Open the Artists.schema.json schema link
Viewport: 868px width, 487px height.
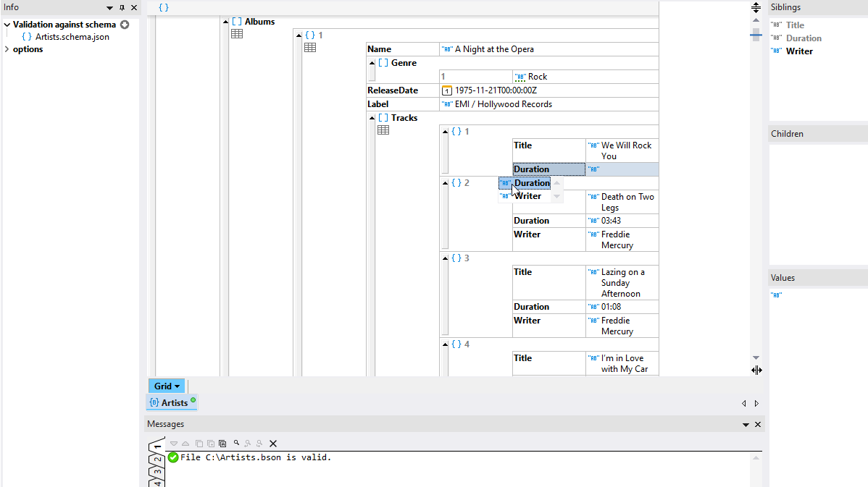(72, 37)
